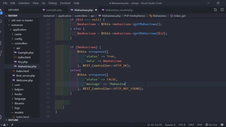This screenshot has height=127, width=226.
Task: Click the Split Editor icon
Action: pos(222,10)
